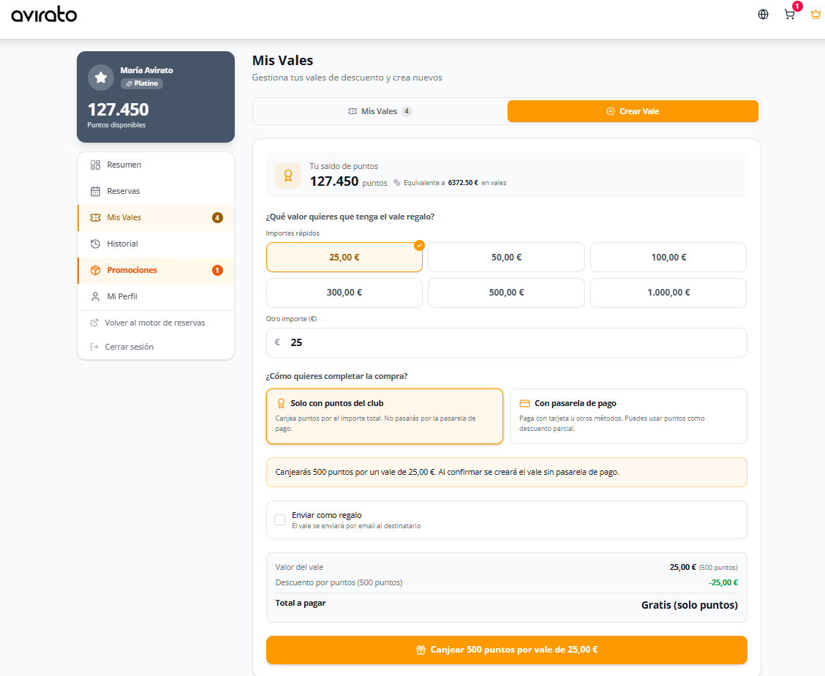Click the plus icon in Crear Vale

(x=610, y=111)
